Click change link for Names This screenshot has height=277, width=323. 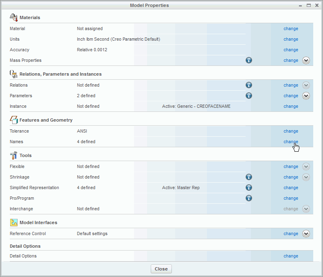291,142
